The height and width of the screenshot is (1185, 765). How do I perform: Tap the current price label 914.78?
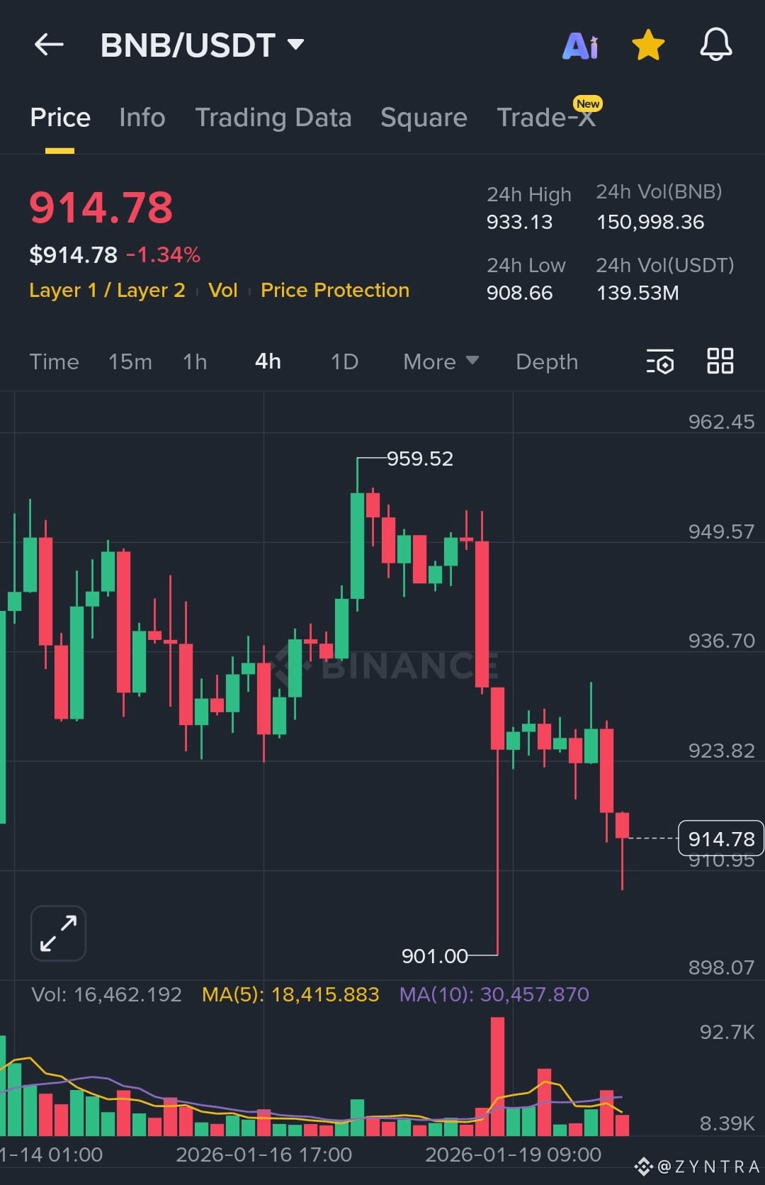point(721,838)
